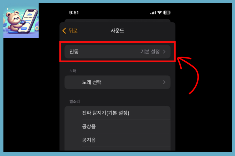Tap the 9:51 clock in status bar
The image size is (235, 156).
74,12
